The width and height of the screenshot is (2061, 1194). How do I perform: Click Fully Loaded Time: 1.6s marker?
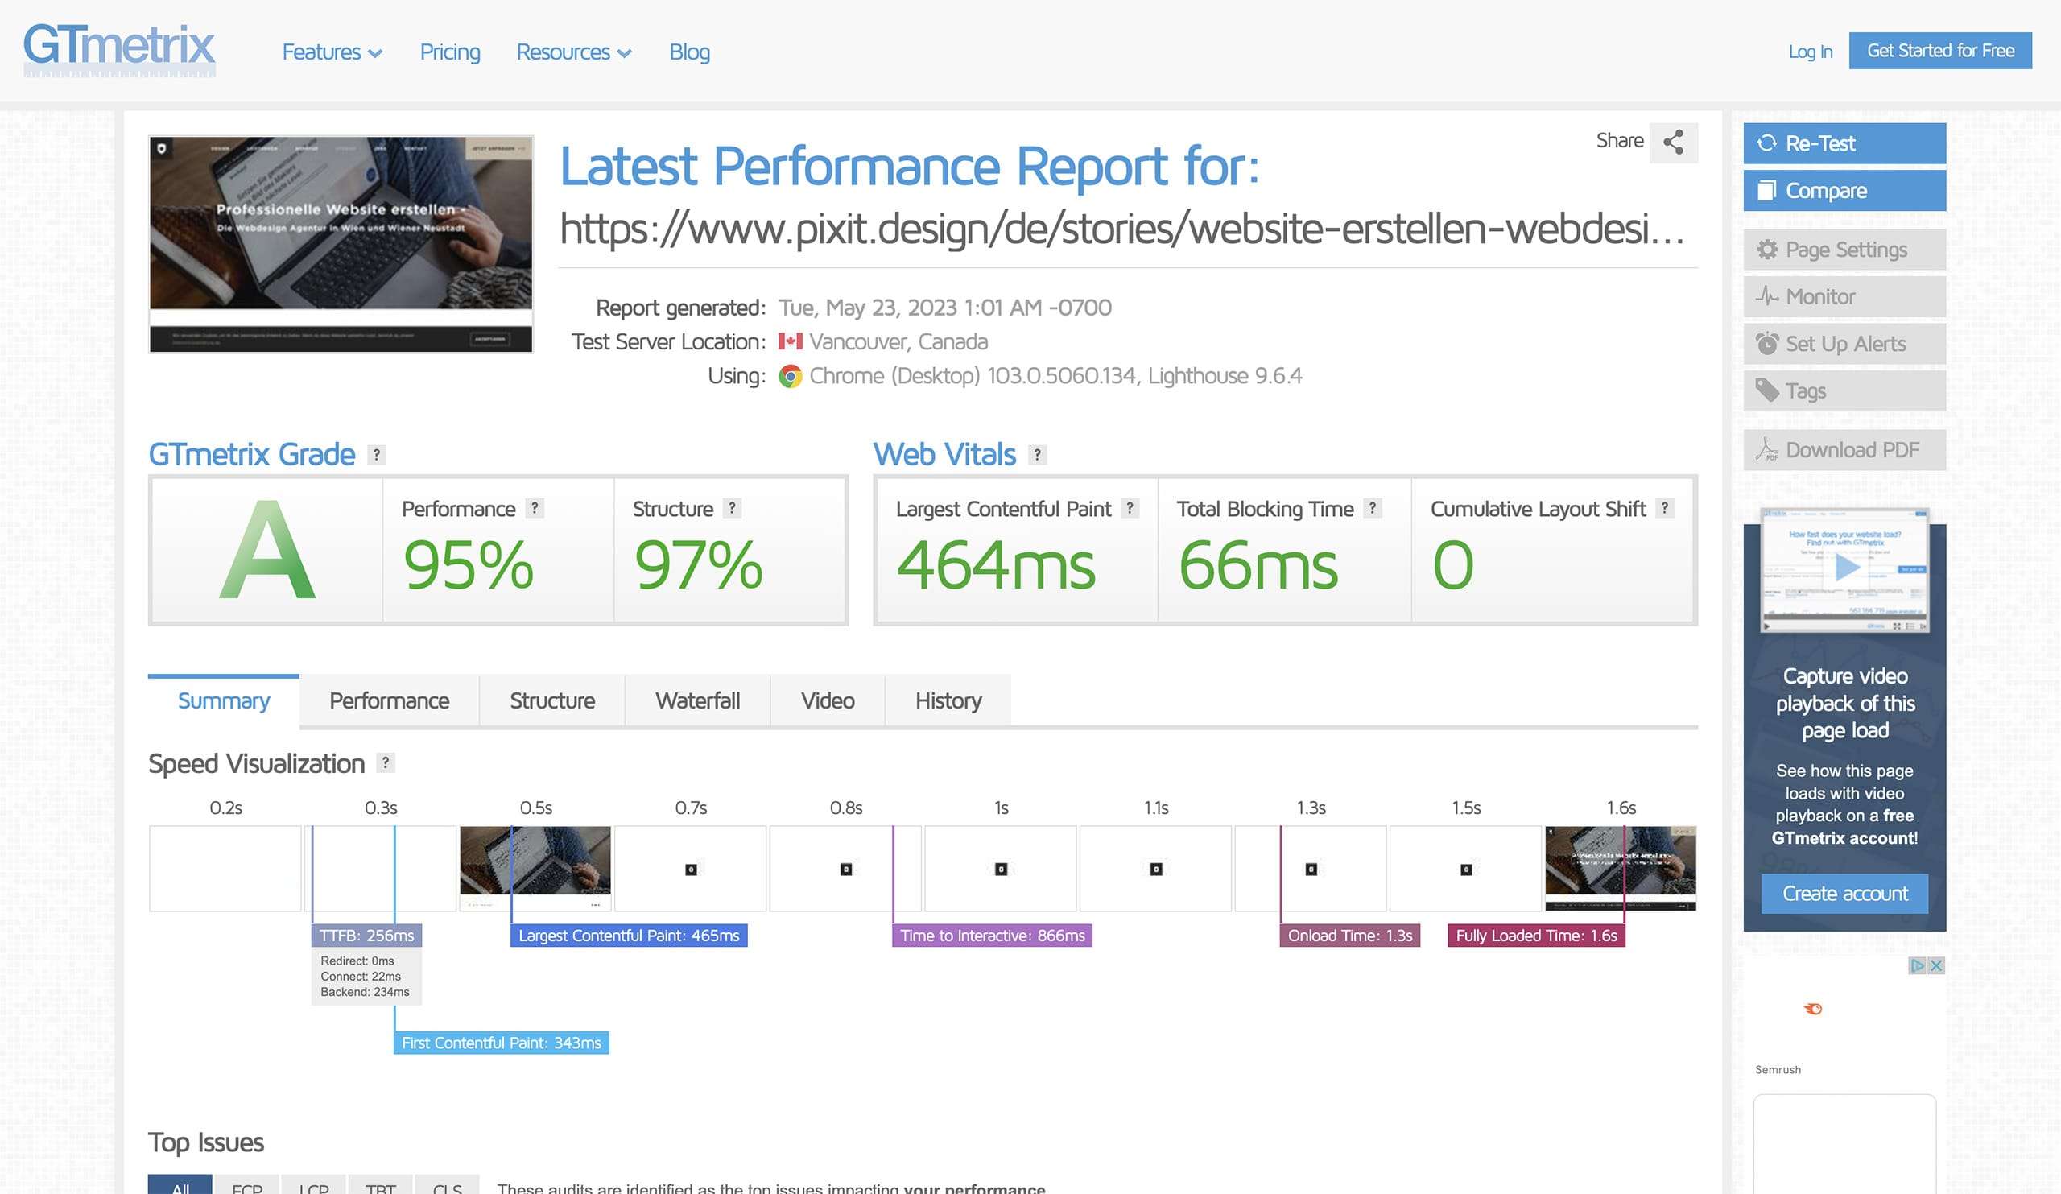pyautogui.click(x=1536, y=936)
